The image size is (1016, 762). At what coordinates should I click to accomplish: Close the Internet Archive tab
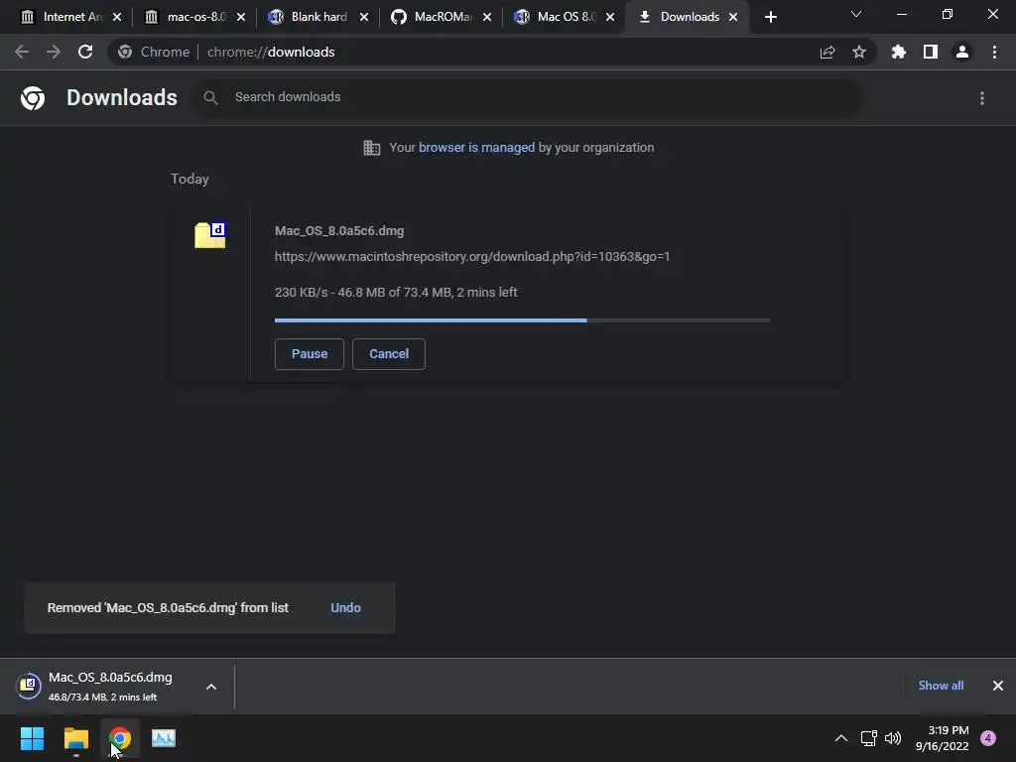pos(117,17)
